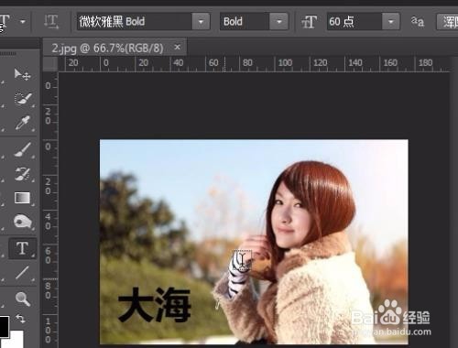The width and height of the screenshot is (458, 348).
Task: Select the Line tool
Action: [22, 273]
